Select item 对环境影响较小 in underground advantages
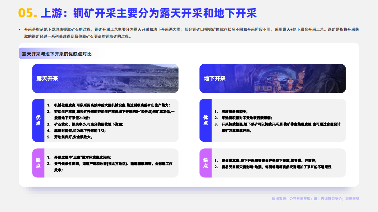Viewport: 378px width, 212px height. [231, 112]
